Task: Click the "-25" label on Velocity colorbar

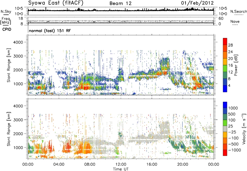Action: [x=232, y=132]
